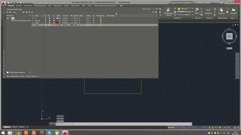The image size is (241, 135).
Task: Click into the command line input
Action: 124,124
